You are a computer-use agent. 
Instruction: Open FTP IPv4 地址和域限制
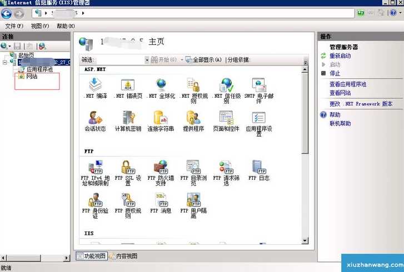coord(96,173)
